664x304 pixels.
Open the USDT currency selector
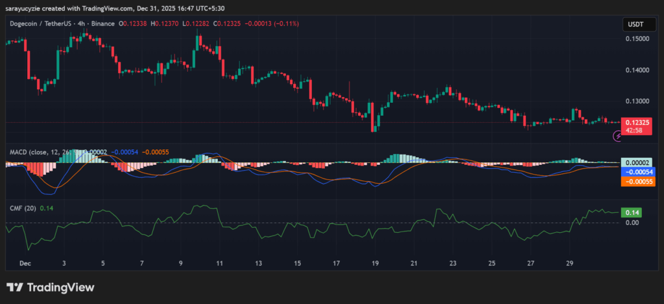tap(633, 24)
